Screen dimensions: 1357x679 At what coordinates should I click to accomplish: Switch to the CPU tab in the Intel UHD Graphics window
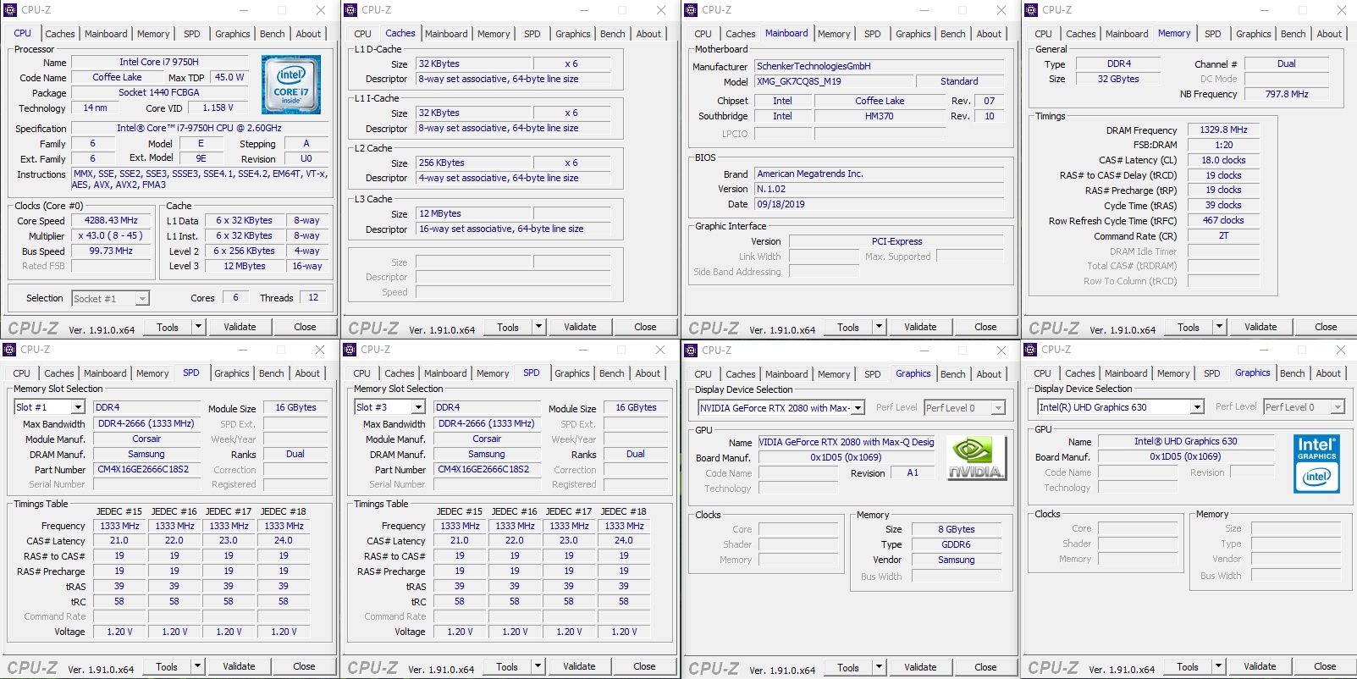tap(1042, 373)
